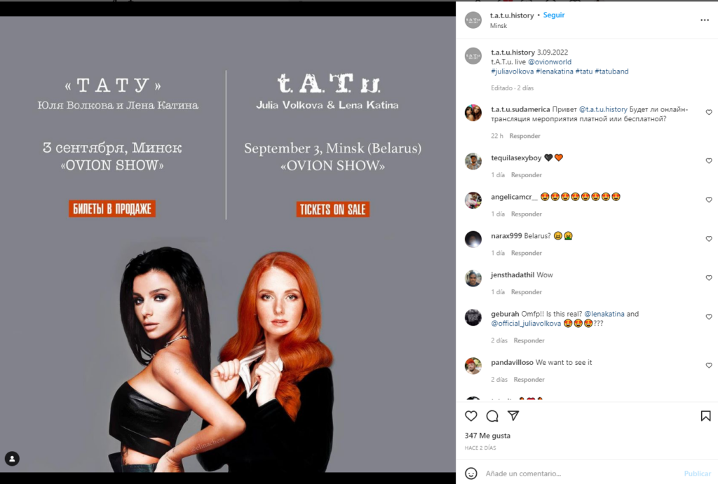The width and height of the screenshot is (718, 484).
Task: Reply to geburah's comment with Responder
Action: (529, 340)
